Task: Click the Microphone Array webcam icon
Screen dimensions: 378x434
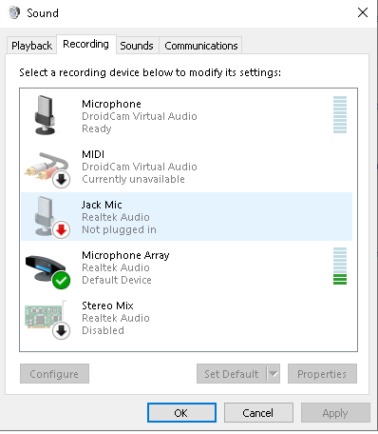Action: (x=47, y=270)
